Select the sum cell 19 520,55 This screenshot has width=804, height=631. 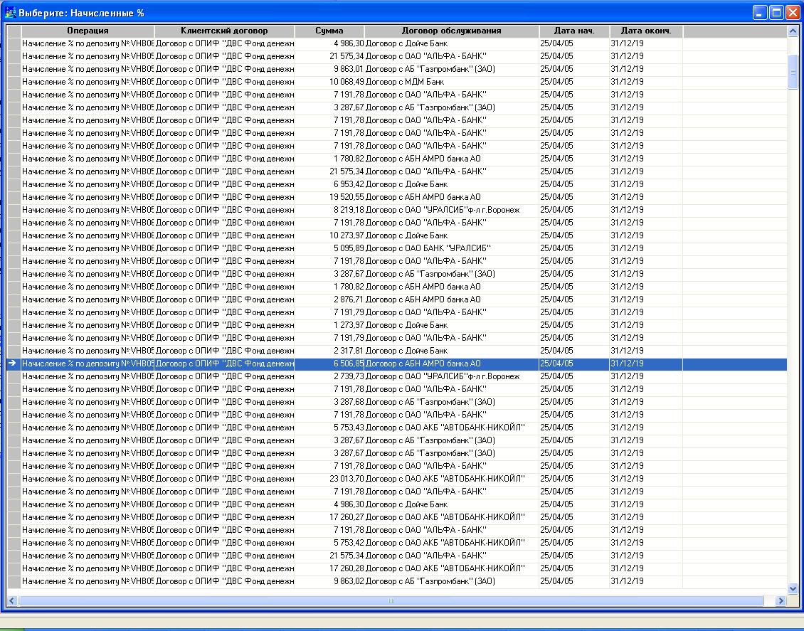point(329,197)
